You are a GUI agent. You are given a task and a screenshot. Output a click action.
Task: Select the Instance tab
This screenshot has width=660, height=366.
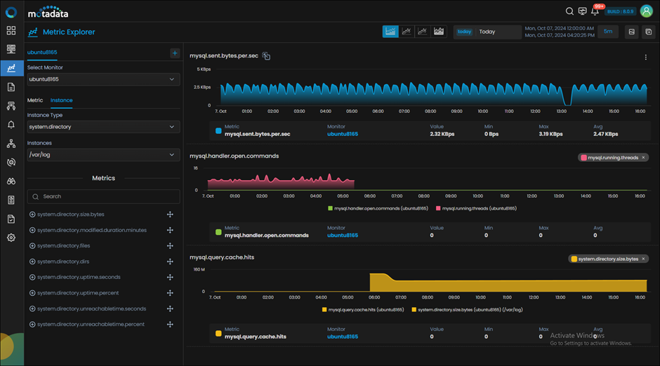click(62, 100)
